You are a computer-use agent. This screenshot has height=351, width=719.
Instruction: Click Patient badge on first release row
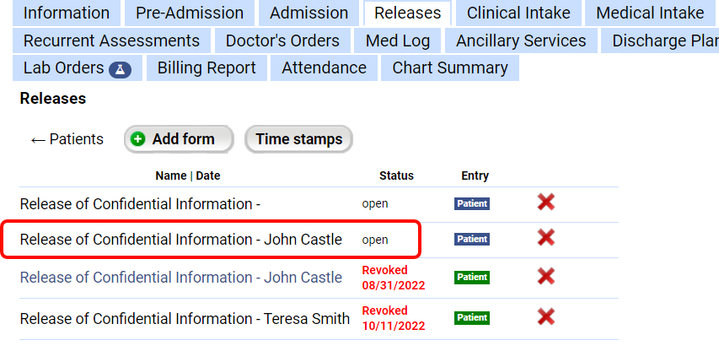pyautogui.click(x=472, y=203)
